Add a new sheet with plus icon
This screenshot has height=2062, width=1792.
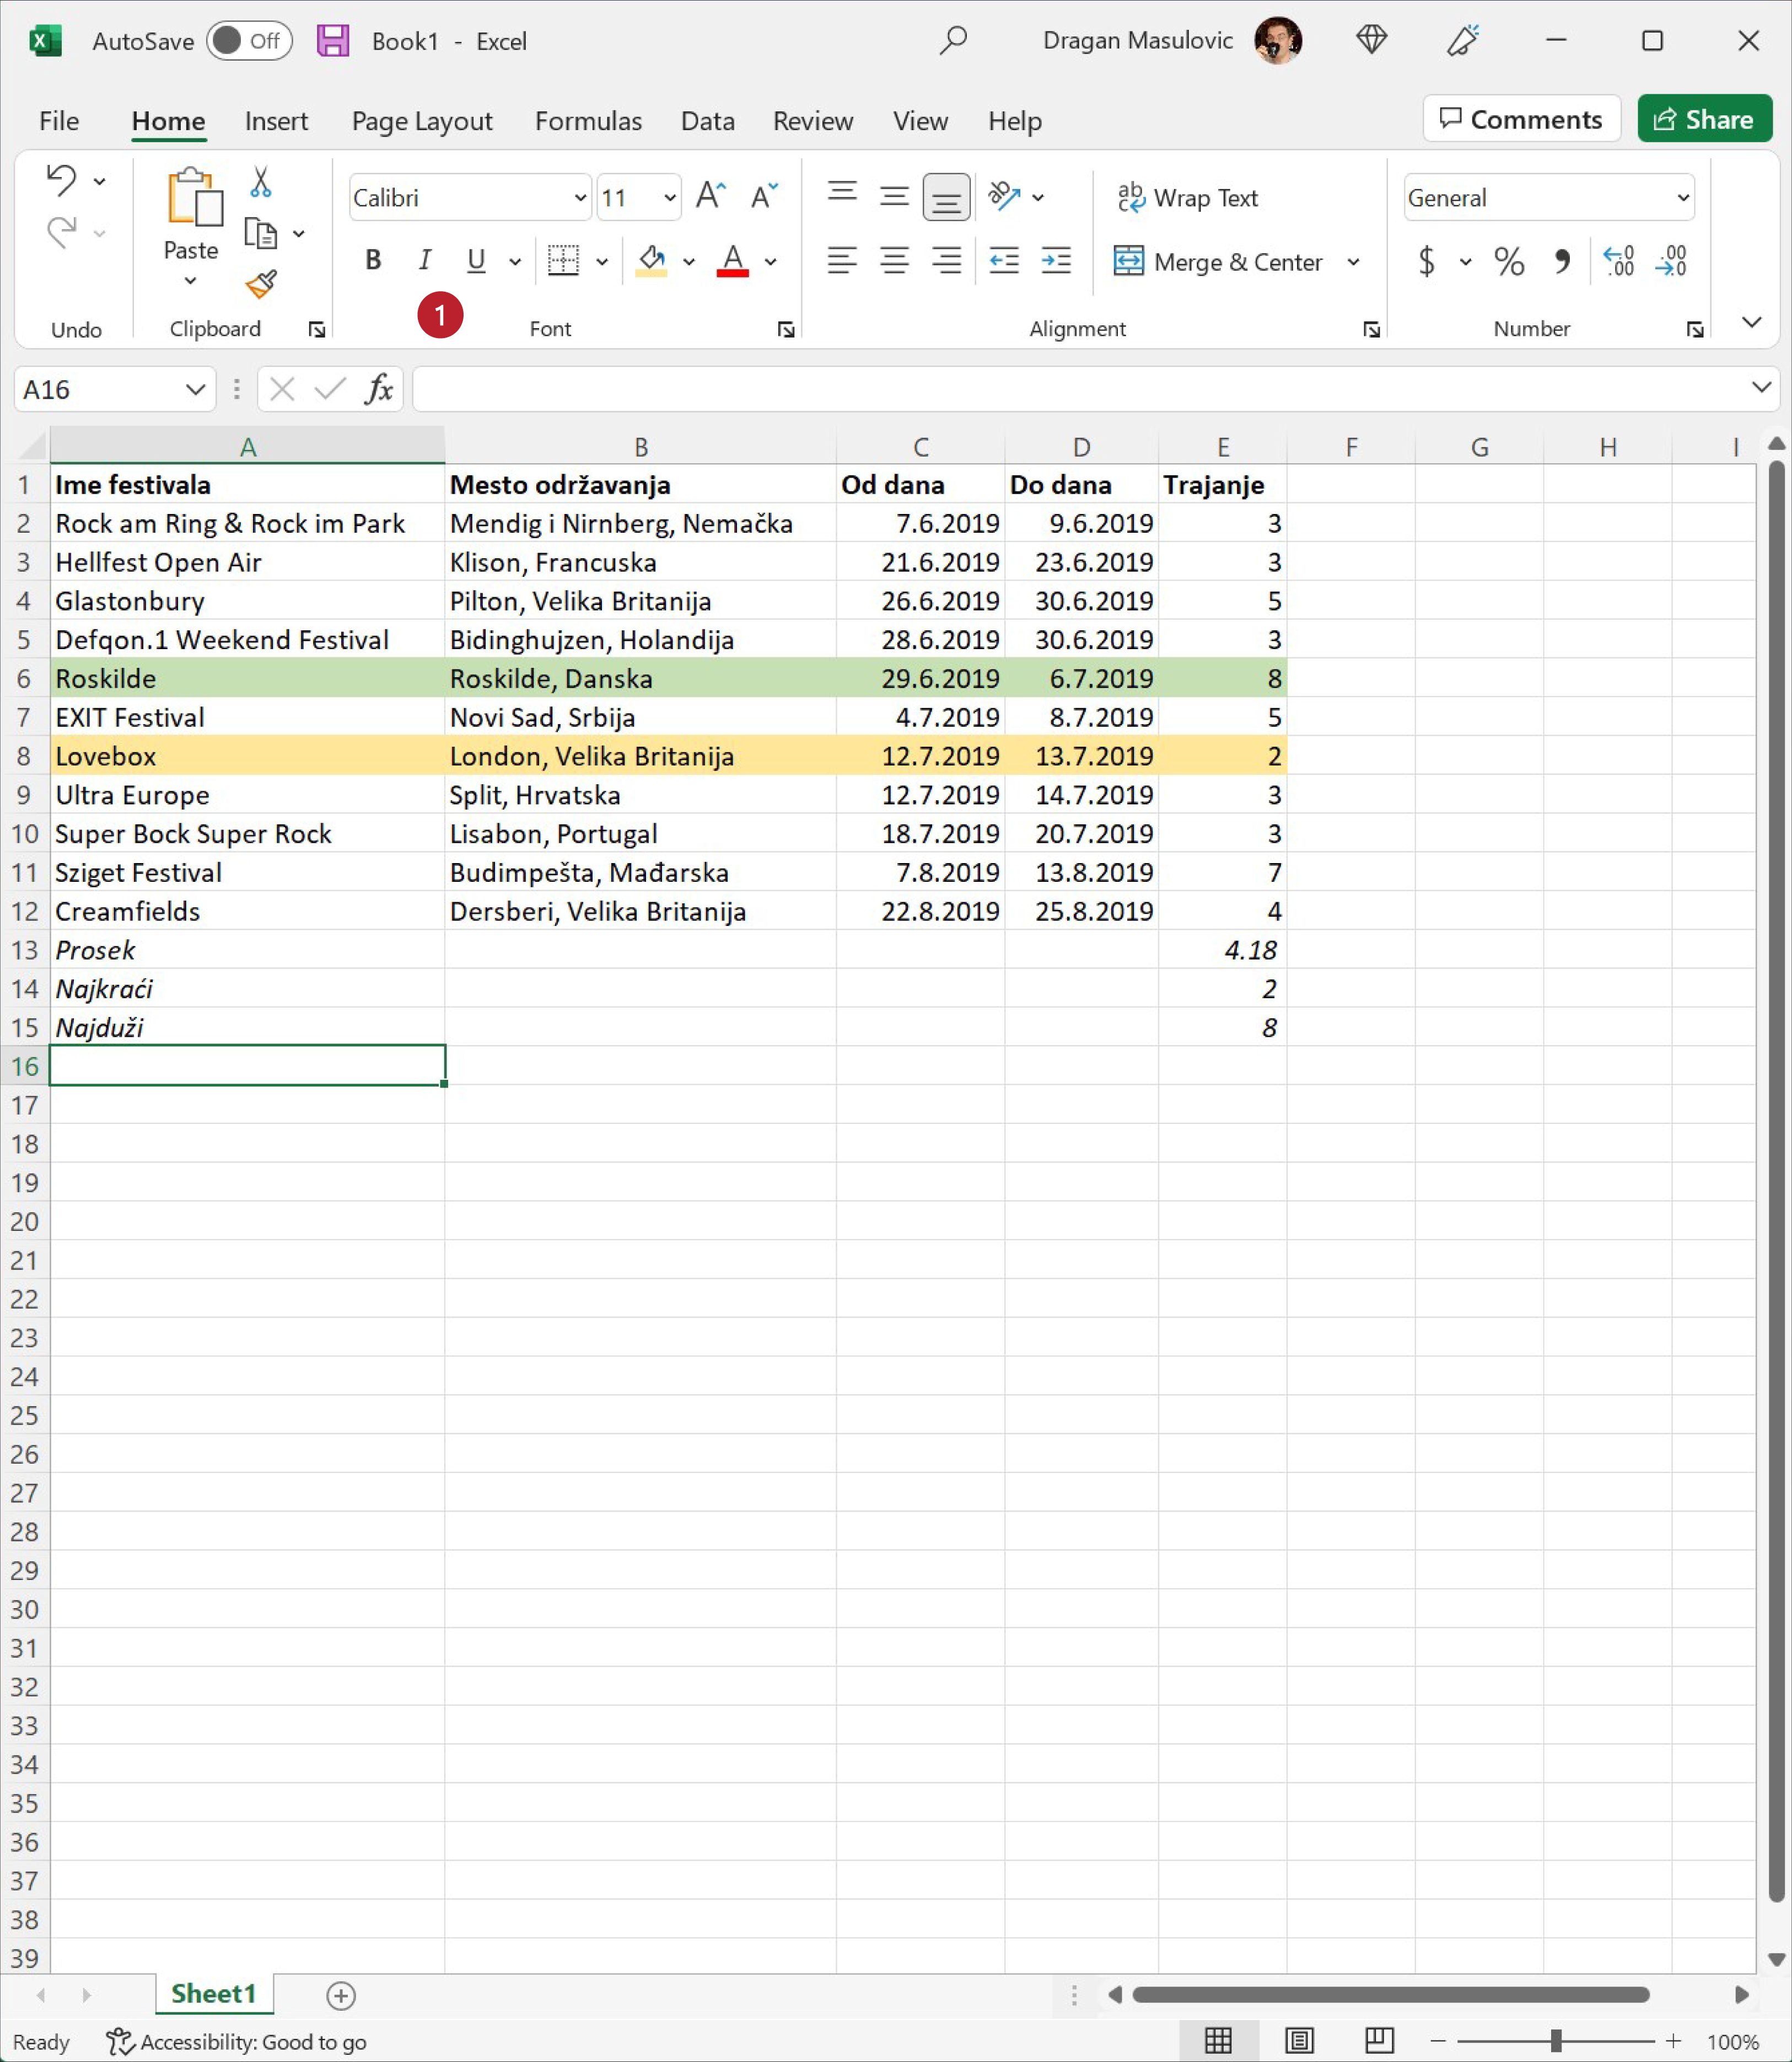point(341,1996)
